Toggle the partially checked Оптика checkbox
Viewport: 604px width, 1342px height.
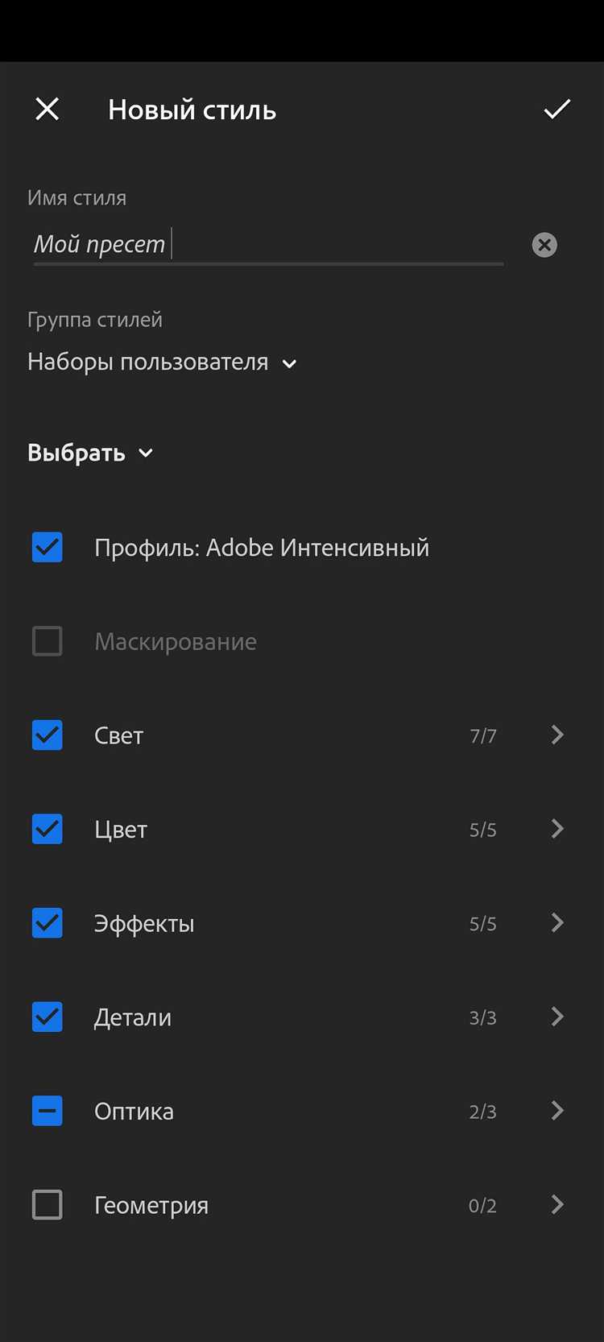point(47,1111)
